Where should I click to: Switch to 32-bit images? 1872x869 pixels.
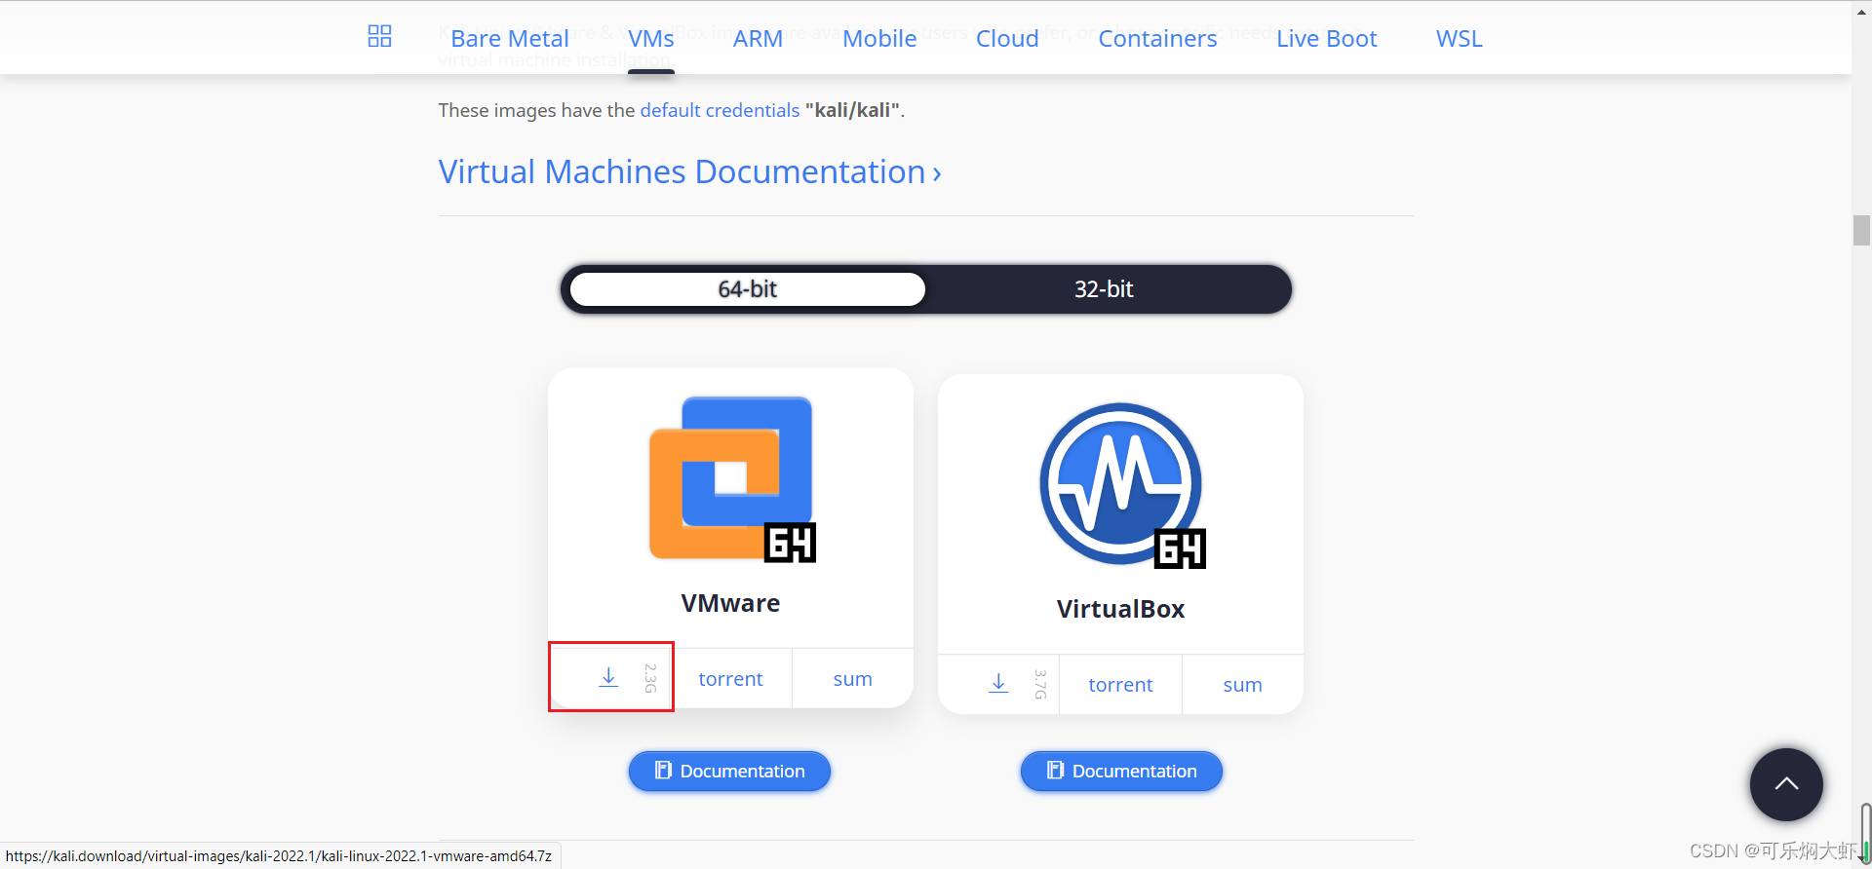pos(1104,289)
